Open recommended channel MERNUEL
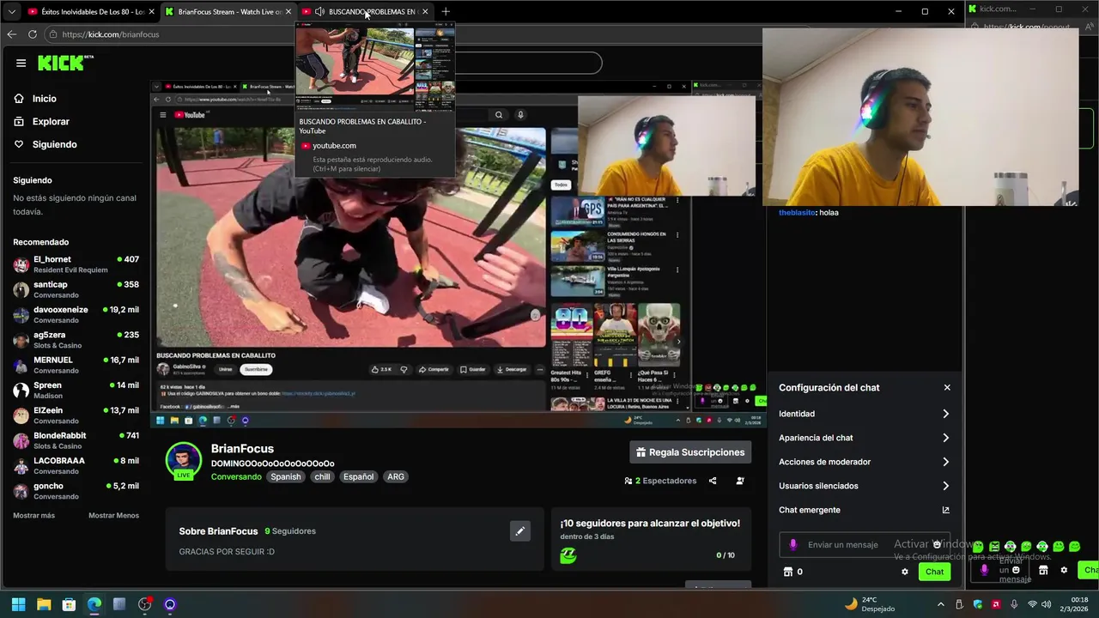1099x618 pixels. click(x=76, y=365)
